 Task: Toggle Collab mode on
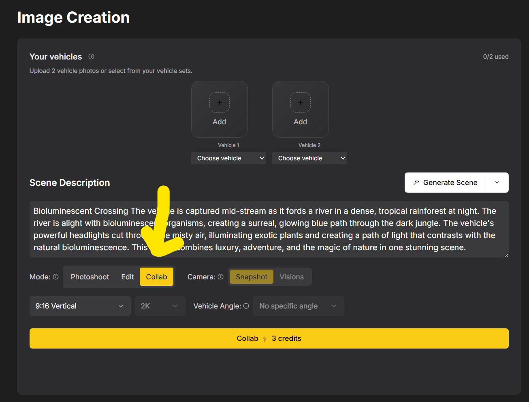coord(156,277)
